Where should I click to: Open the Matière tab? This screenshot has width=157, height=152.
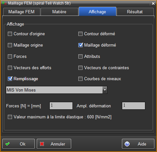tap(59, 12)
